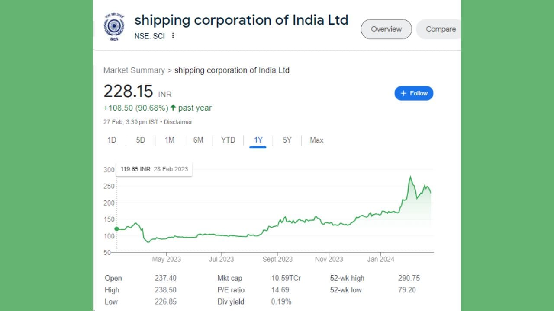The height and width of the screenshot is (311, 554).
Task: Select the 1D time range
Action: click(112, 140)
